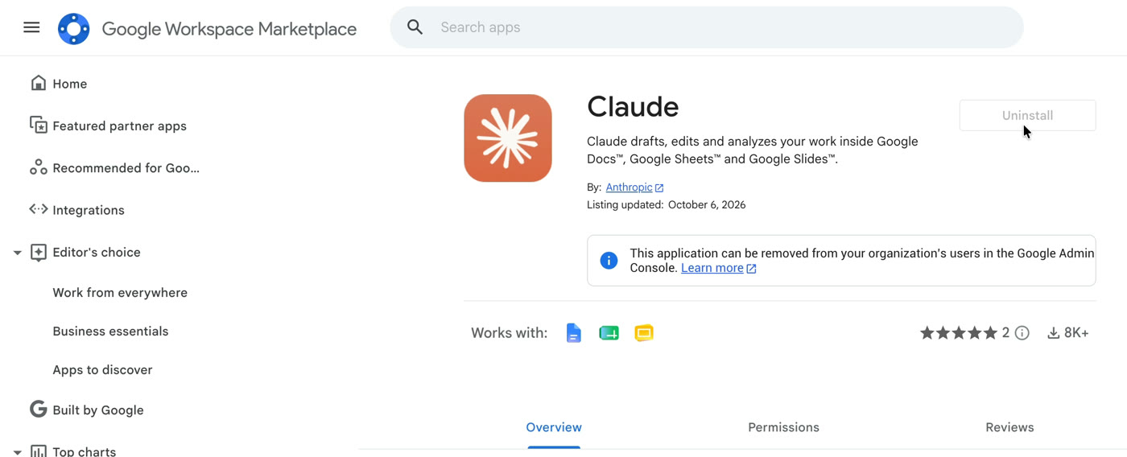Click the blue info circle icon
The width and height of the screenshot is (1127, 457).
point(609,260)
